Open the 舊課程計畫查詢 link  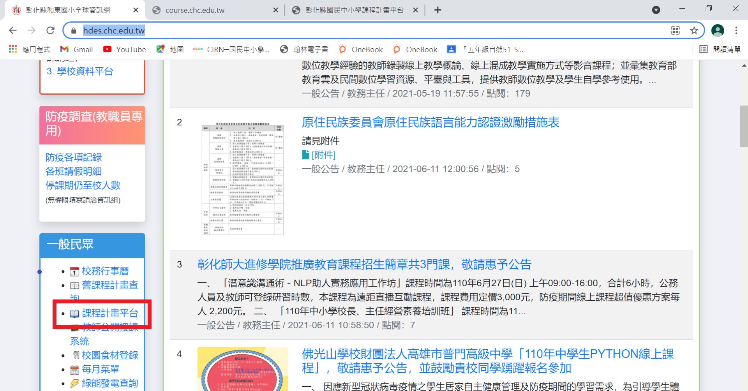coord(110,285)
